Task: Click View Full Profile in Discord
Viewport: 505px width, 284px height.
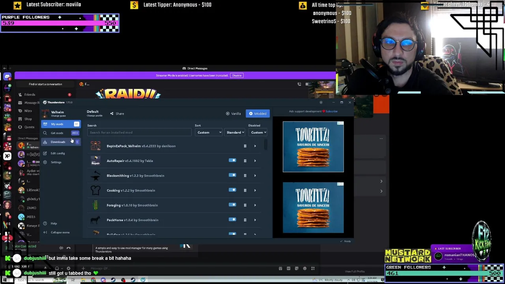Action: coord(355,271)
